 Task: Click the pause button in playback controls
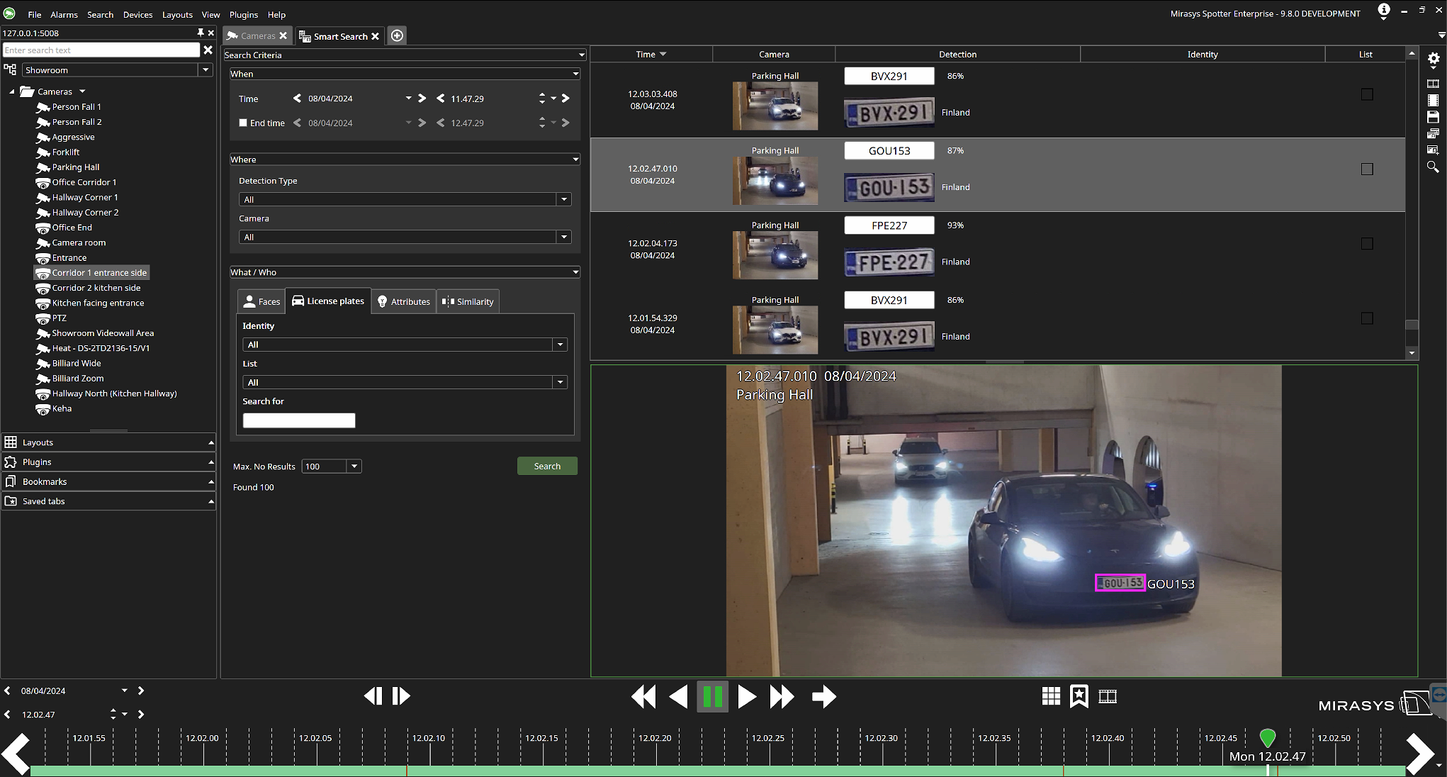(x=712, y=697)
